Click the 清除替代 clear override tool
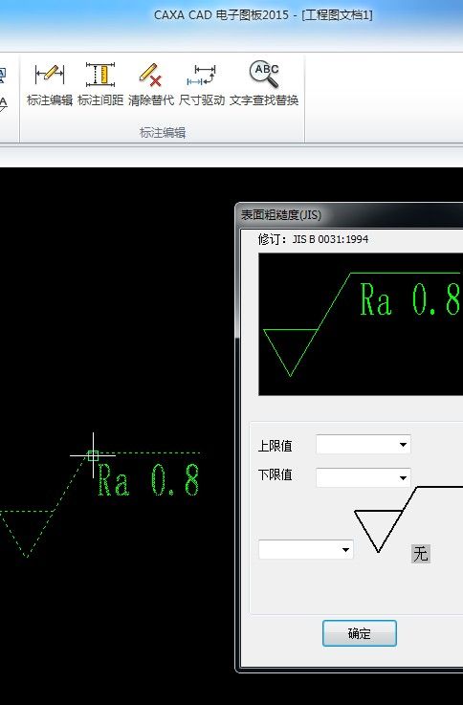Viewport: 463px width, 705px height. tap(150, 84)
